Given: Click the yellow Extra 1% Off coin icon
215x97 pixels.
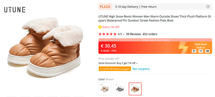Looking at the screenshot, I should (100, 27).
